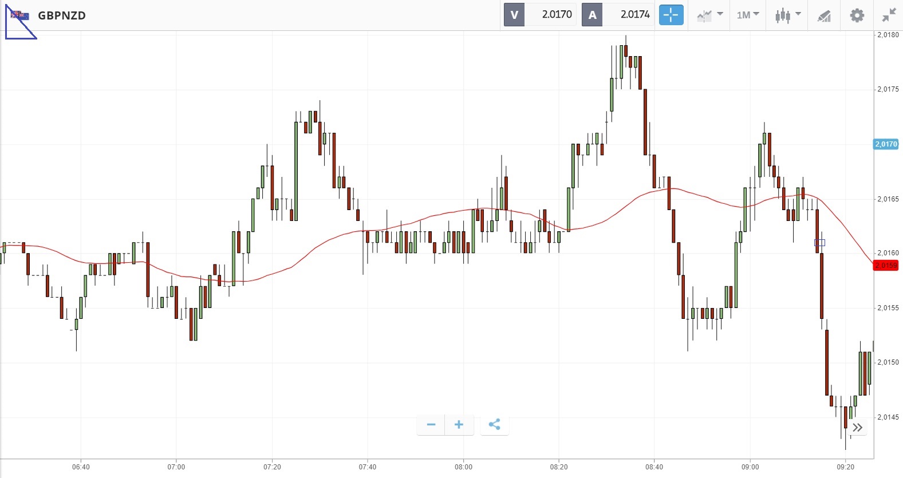Click the GBPNZD instrument name
The image size is (903, 478).
click(x=62, y=15)
